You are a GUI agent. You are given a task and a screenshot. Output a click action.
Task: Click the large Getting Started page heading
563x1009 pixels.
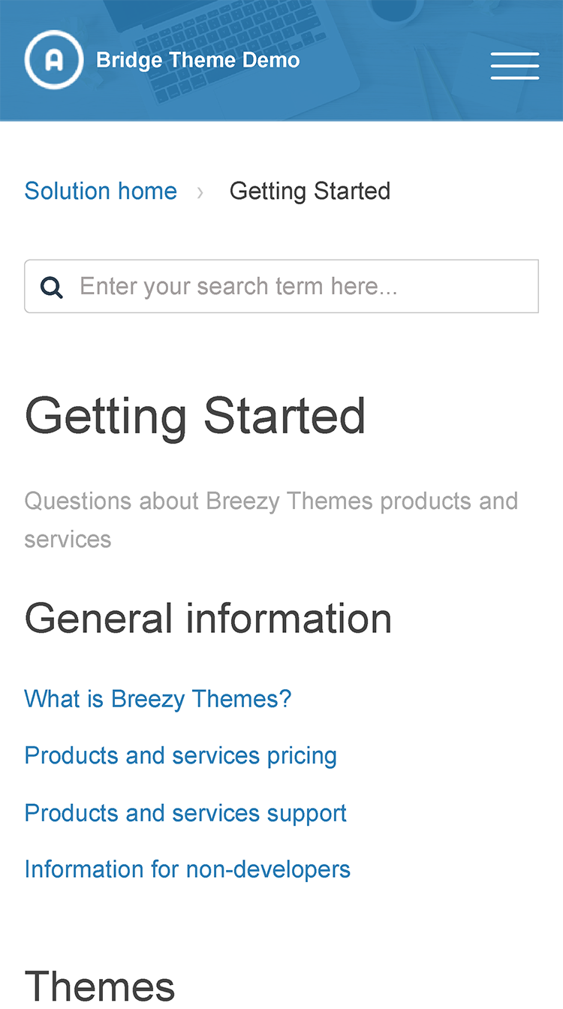[x=195, y=415]
